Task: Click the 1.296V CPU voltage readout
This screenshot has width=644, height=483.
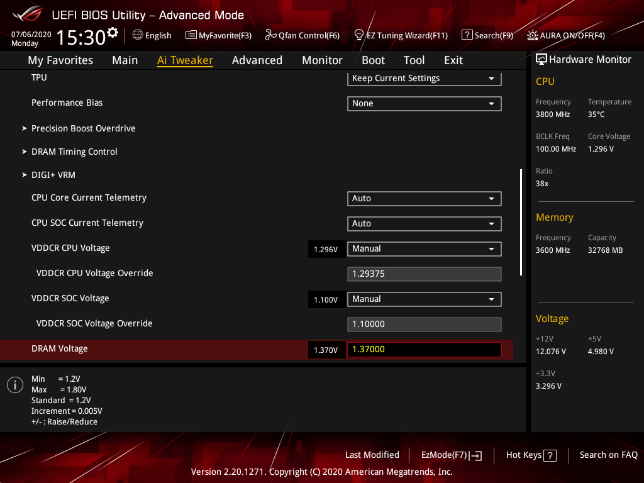Action: click(326, 249)
